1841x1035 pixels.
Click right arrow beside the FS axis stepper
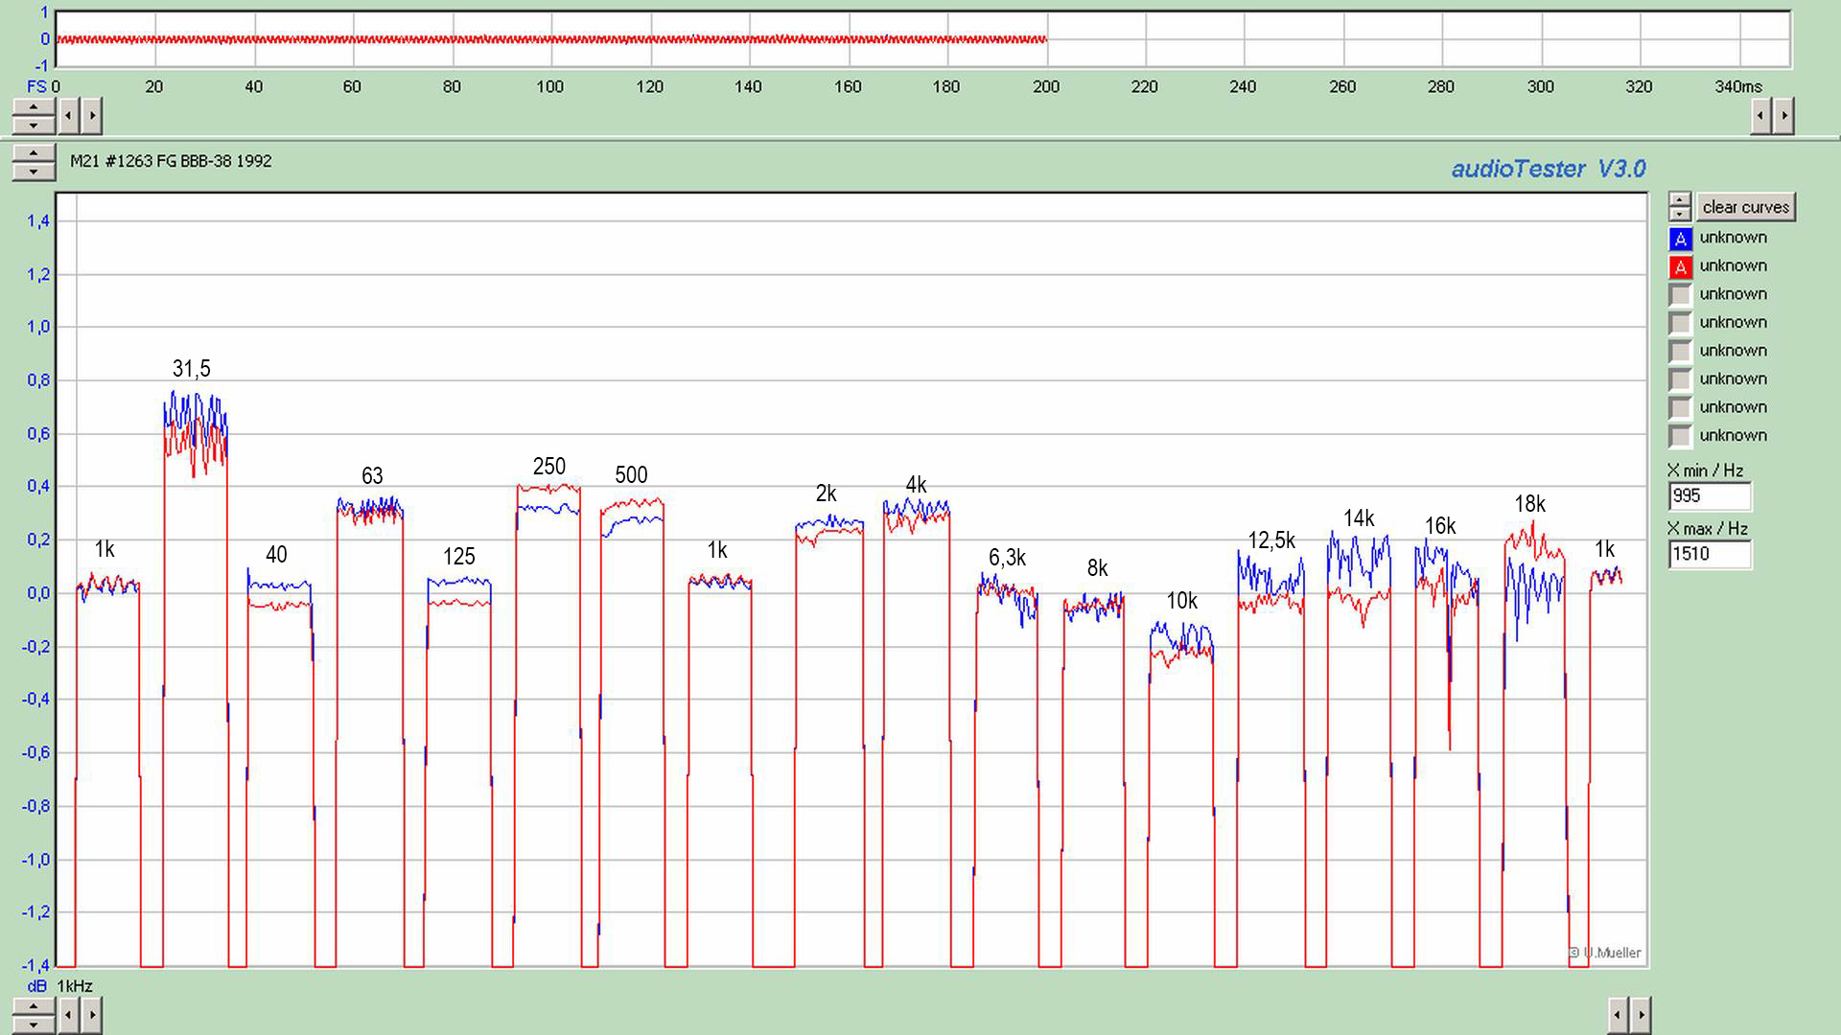tap(92, 116)
